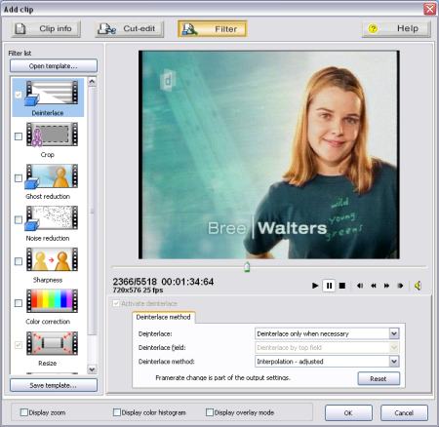The image size is (439, 427).
Task: Select the Deinterlace method tab
Action: pos(163,317)
